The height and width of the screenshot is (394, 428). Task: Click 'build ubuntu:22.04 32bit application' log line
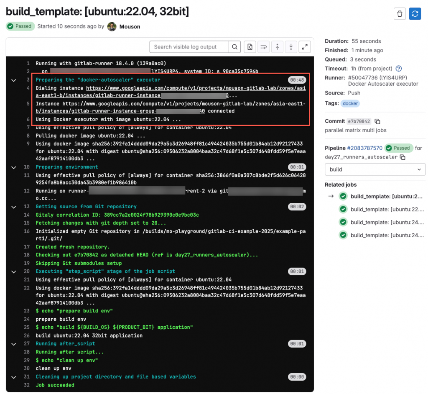pyautogui.click(x=89, y=335)
